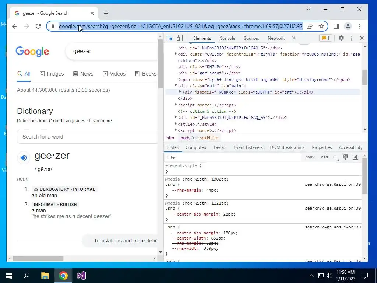Open the Layout tab

pos(220,147)
